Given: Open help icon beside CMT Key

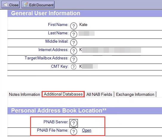Looking at the screenshot, I should click(x=74, y=67).
